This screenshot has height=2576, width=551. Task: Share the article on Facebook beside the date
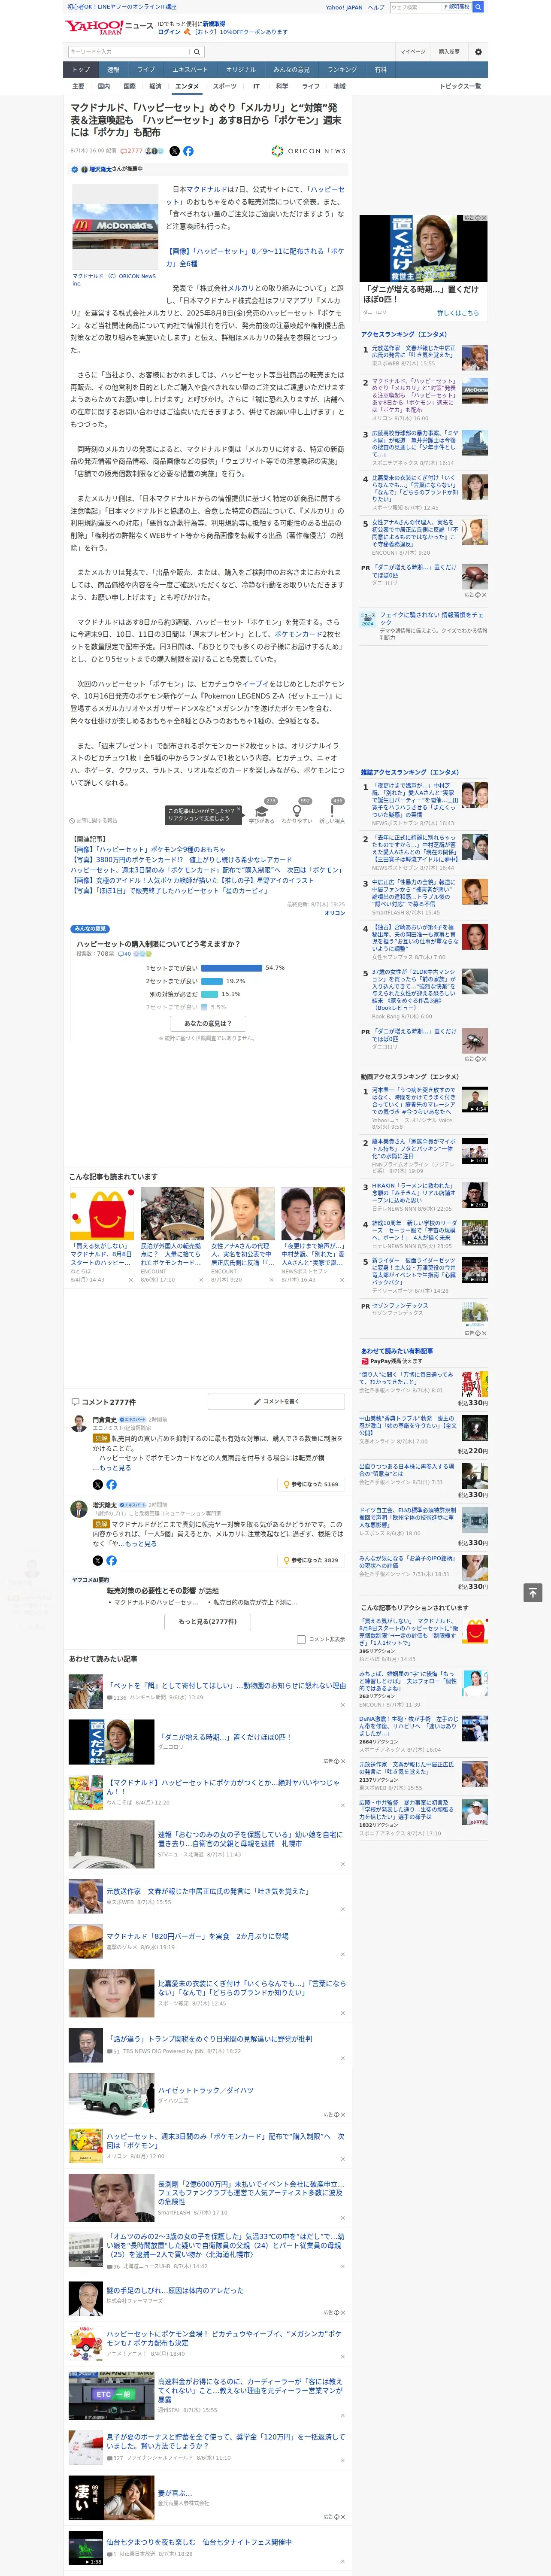188,151
